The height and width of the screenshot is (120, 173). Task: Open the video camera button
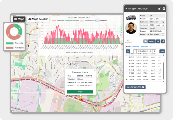point(146,41)
